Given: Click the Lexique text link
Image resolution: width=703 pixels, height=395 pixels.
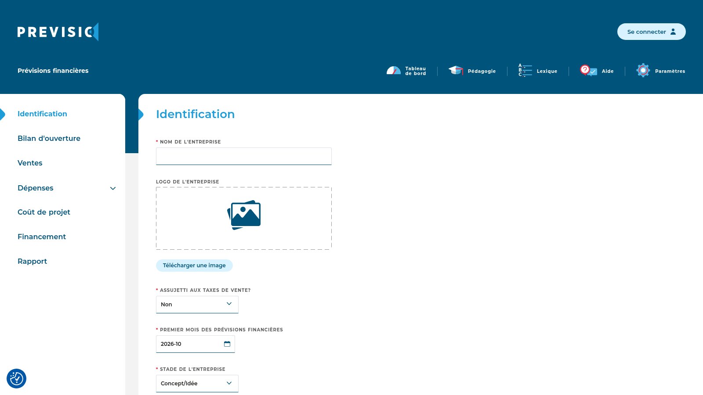Looking at the screenshot, I should click(547, 71).
